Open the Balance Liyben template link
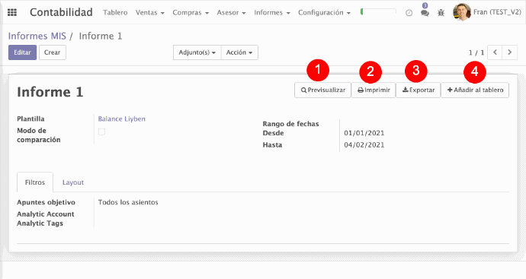This screenshot has width=526, height=279. click(121, 119)
